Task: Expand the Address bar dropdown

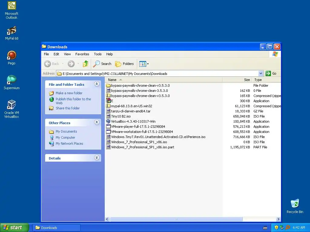Action: point(261,73)
